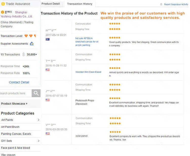Click the search magnifier icon
The width and height of the screenshot is (190, 156).
[x=36, y=93]
